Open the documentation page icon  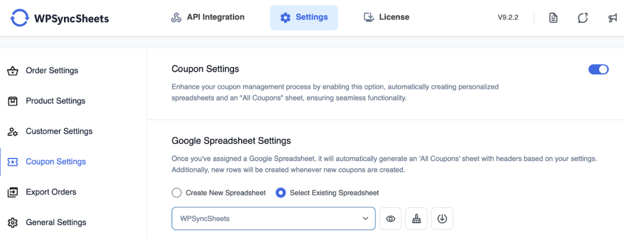(x=553, y=18)
